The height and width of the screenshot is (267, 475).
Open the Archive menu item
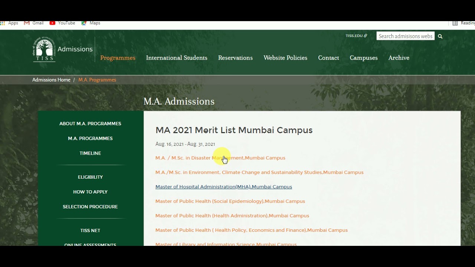[399, 58]
